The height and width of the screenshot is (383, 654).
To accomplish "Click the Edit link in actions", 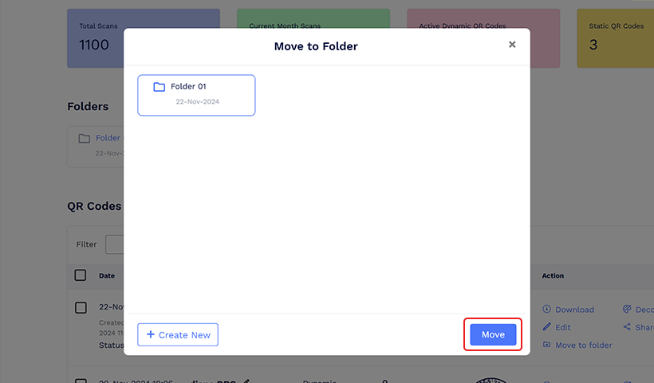I will point(562,327).
